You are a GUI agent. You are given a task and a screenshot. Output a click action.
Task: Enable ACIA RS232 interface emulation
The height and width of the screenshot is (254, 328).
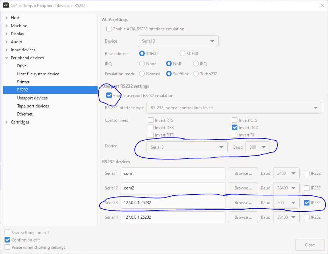pyautogui.click(x=109, y=29)
